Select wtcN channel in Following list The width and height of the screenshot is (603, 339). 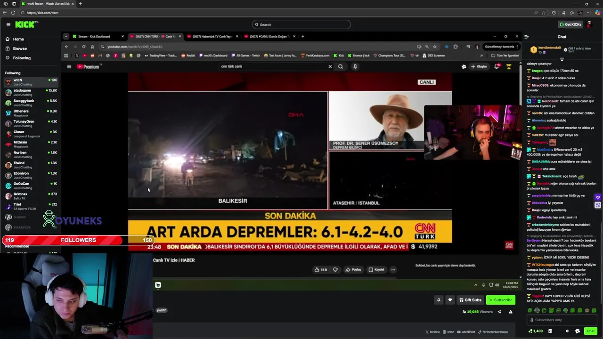(x=31, y=82)
